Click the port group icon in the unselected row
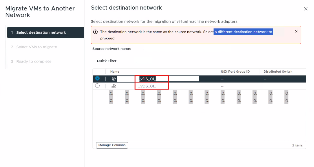 coord(114,86)
